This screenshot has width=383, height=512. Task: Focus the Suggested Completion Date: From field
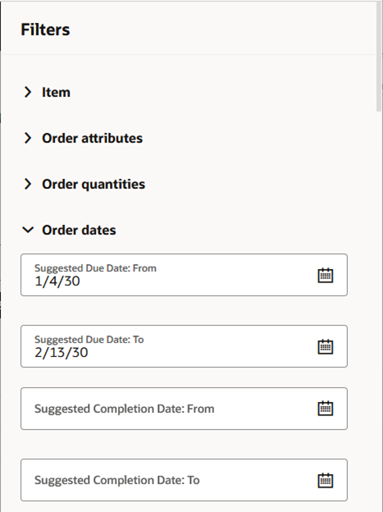pyautogui.click(x=184, y=409)
